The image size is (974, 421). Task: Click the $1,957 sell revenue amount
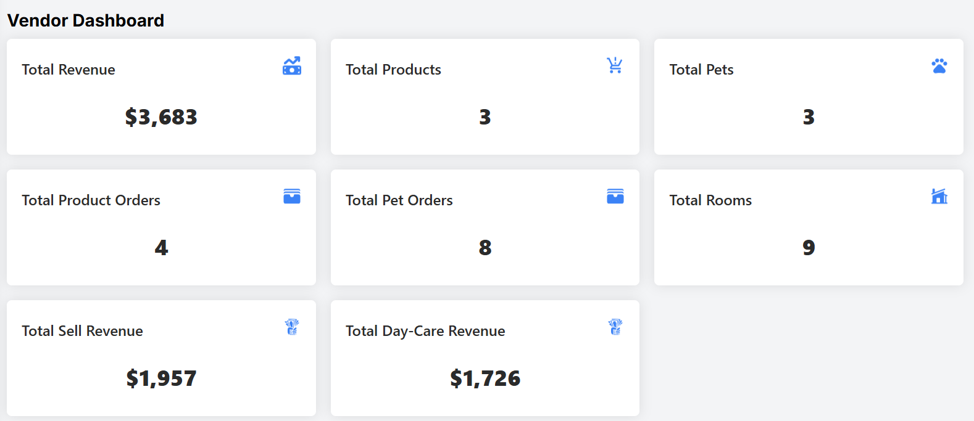[161, 378]
